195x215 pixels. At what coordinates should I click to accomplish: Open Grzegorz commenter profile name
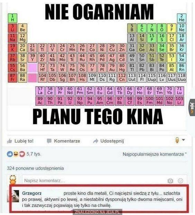pyautogui.click(x=32, y=193)
